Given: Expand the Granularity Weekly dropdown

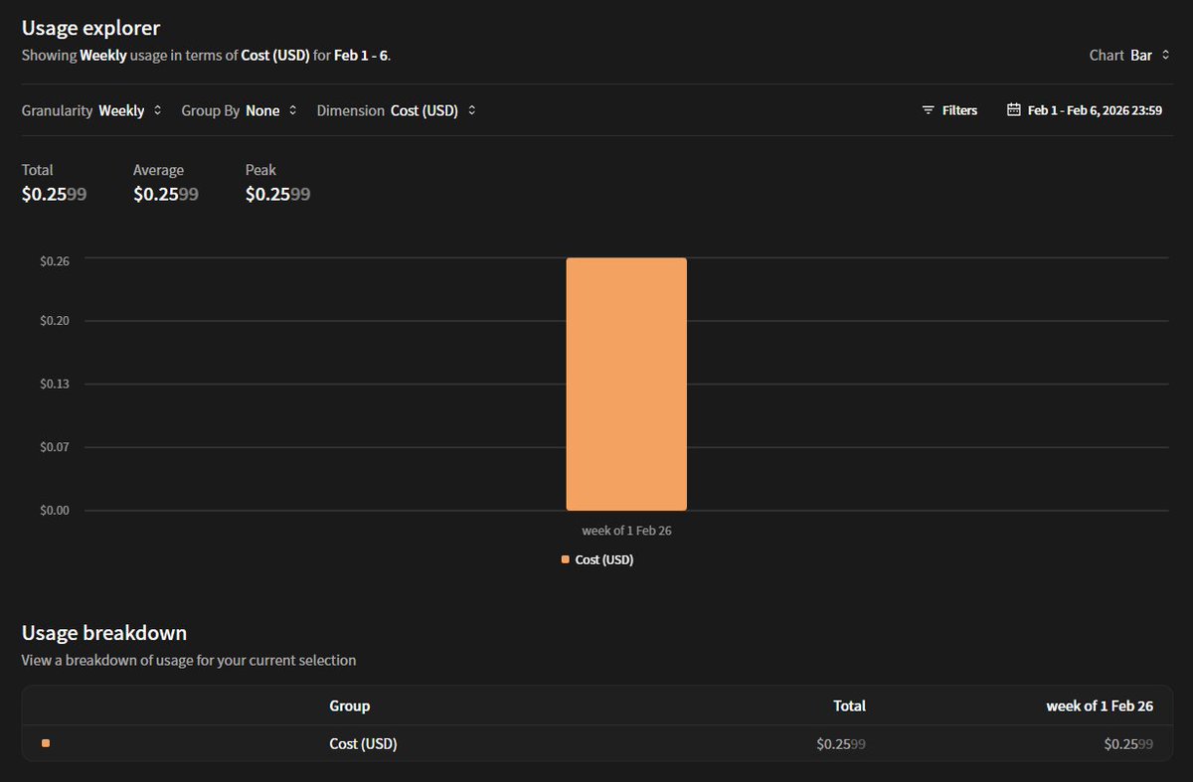Looking at the screenshot, I should (129, 111).
